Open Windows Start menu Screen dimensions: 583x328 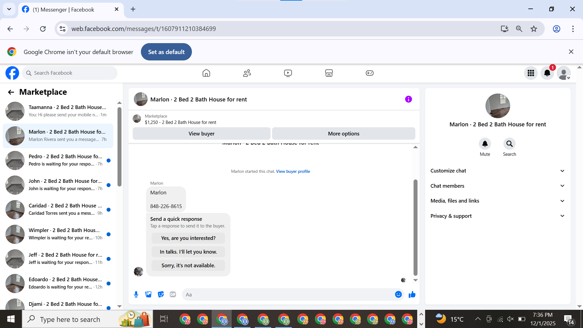[11, 319]
